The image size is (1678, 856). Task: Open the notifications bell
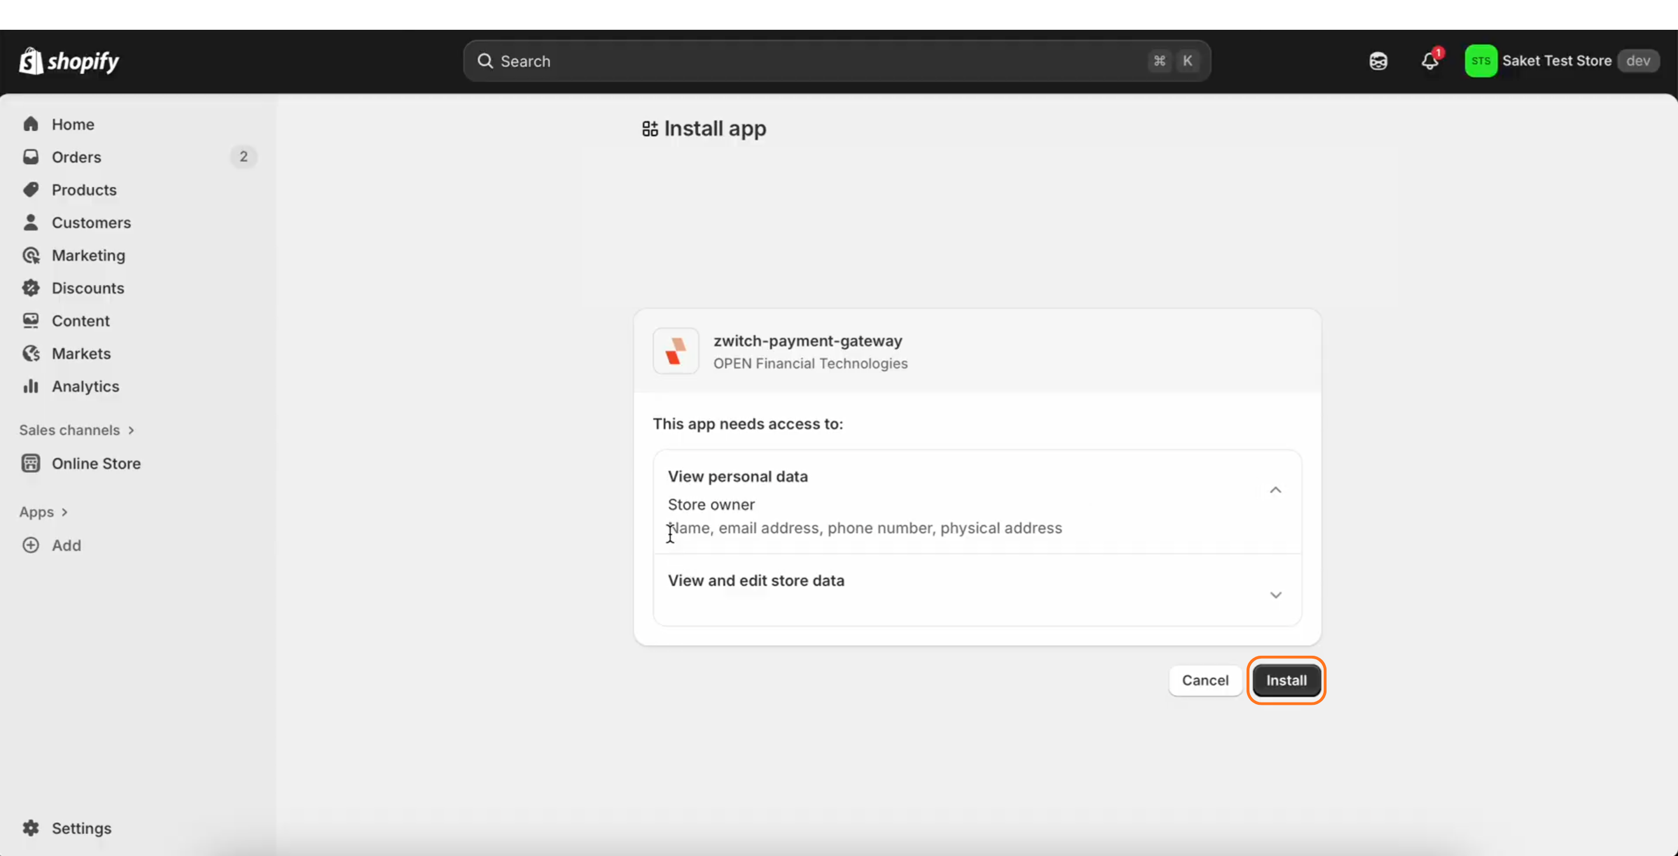pyautogui.click(x=1429, y=61)
